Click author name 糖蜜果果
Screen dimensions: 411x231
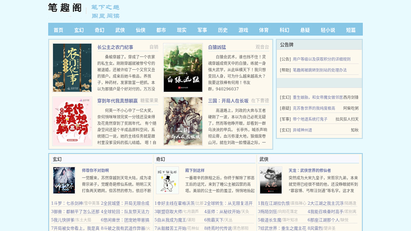149,101
